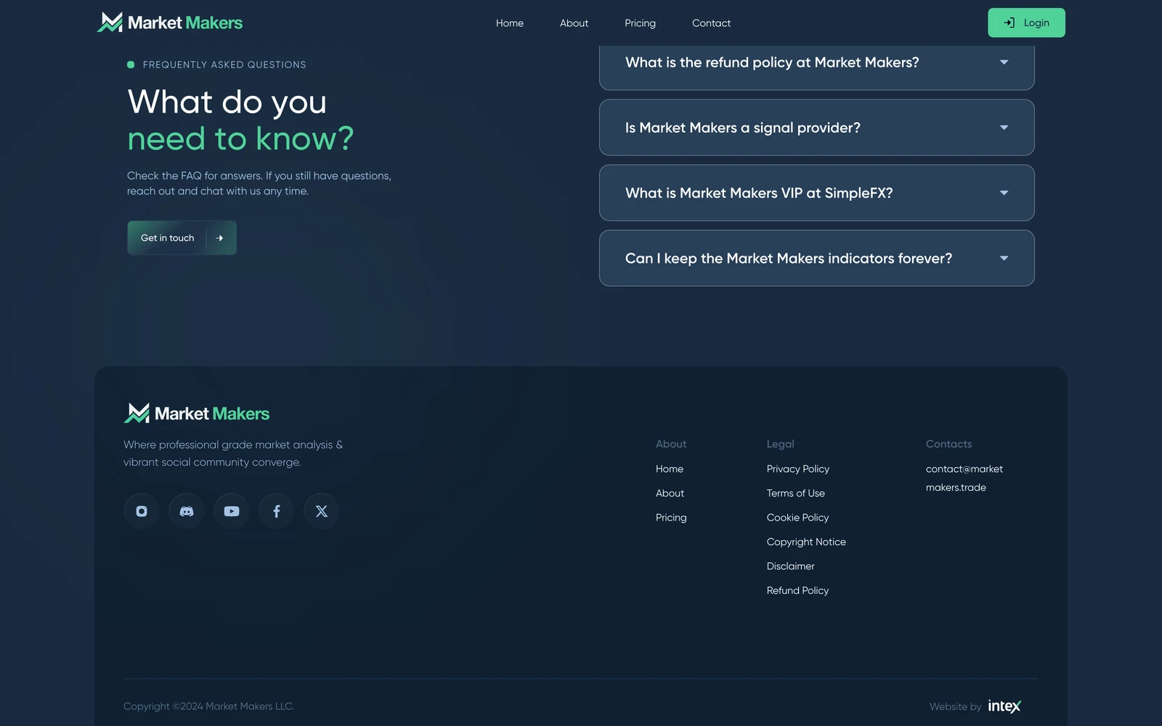Open the Terms of Use link
Viewport: 1162px width, 726px height.
click(796, 494)
